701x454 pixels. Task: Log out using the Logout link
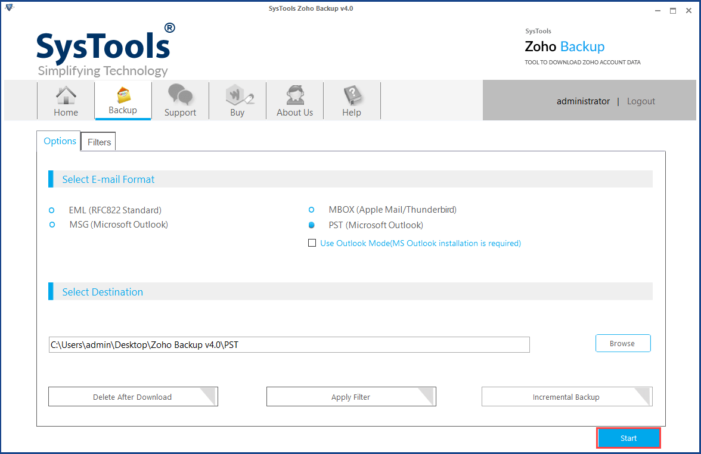(641, 101)
